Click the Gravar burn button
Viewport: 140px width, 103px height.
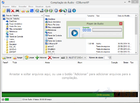[x=7, y=58]
